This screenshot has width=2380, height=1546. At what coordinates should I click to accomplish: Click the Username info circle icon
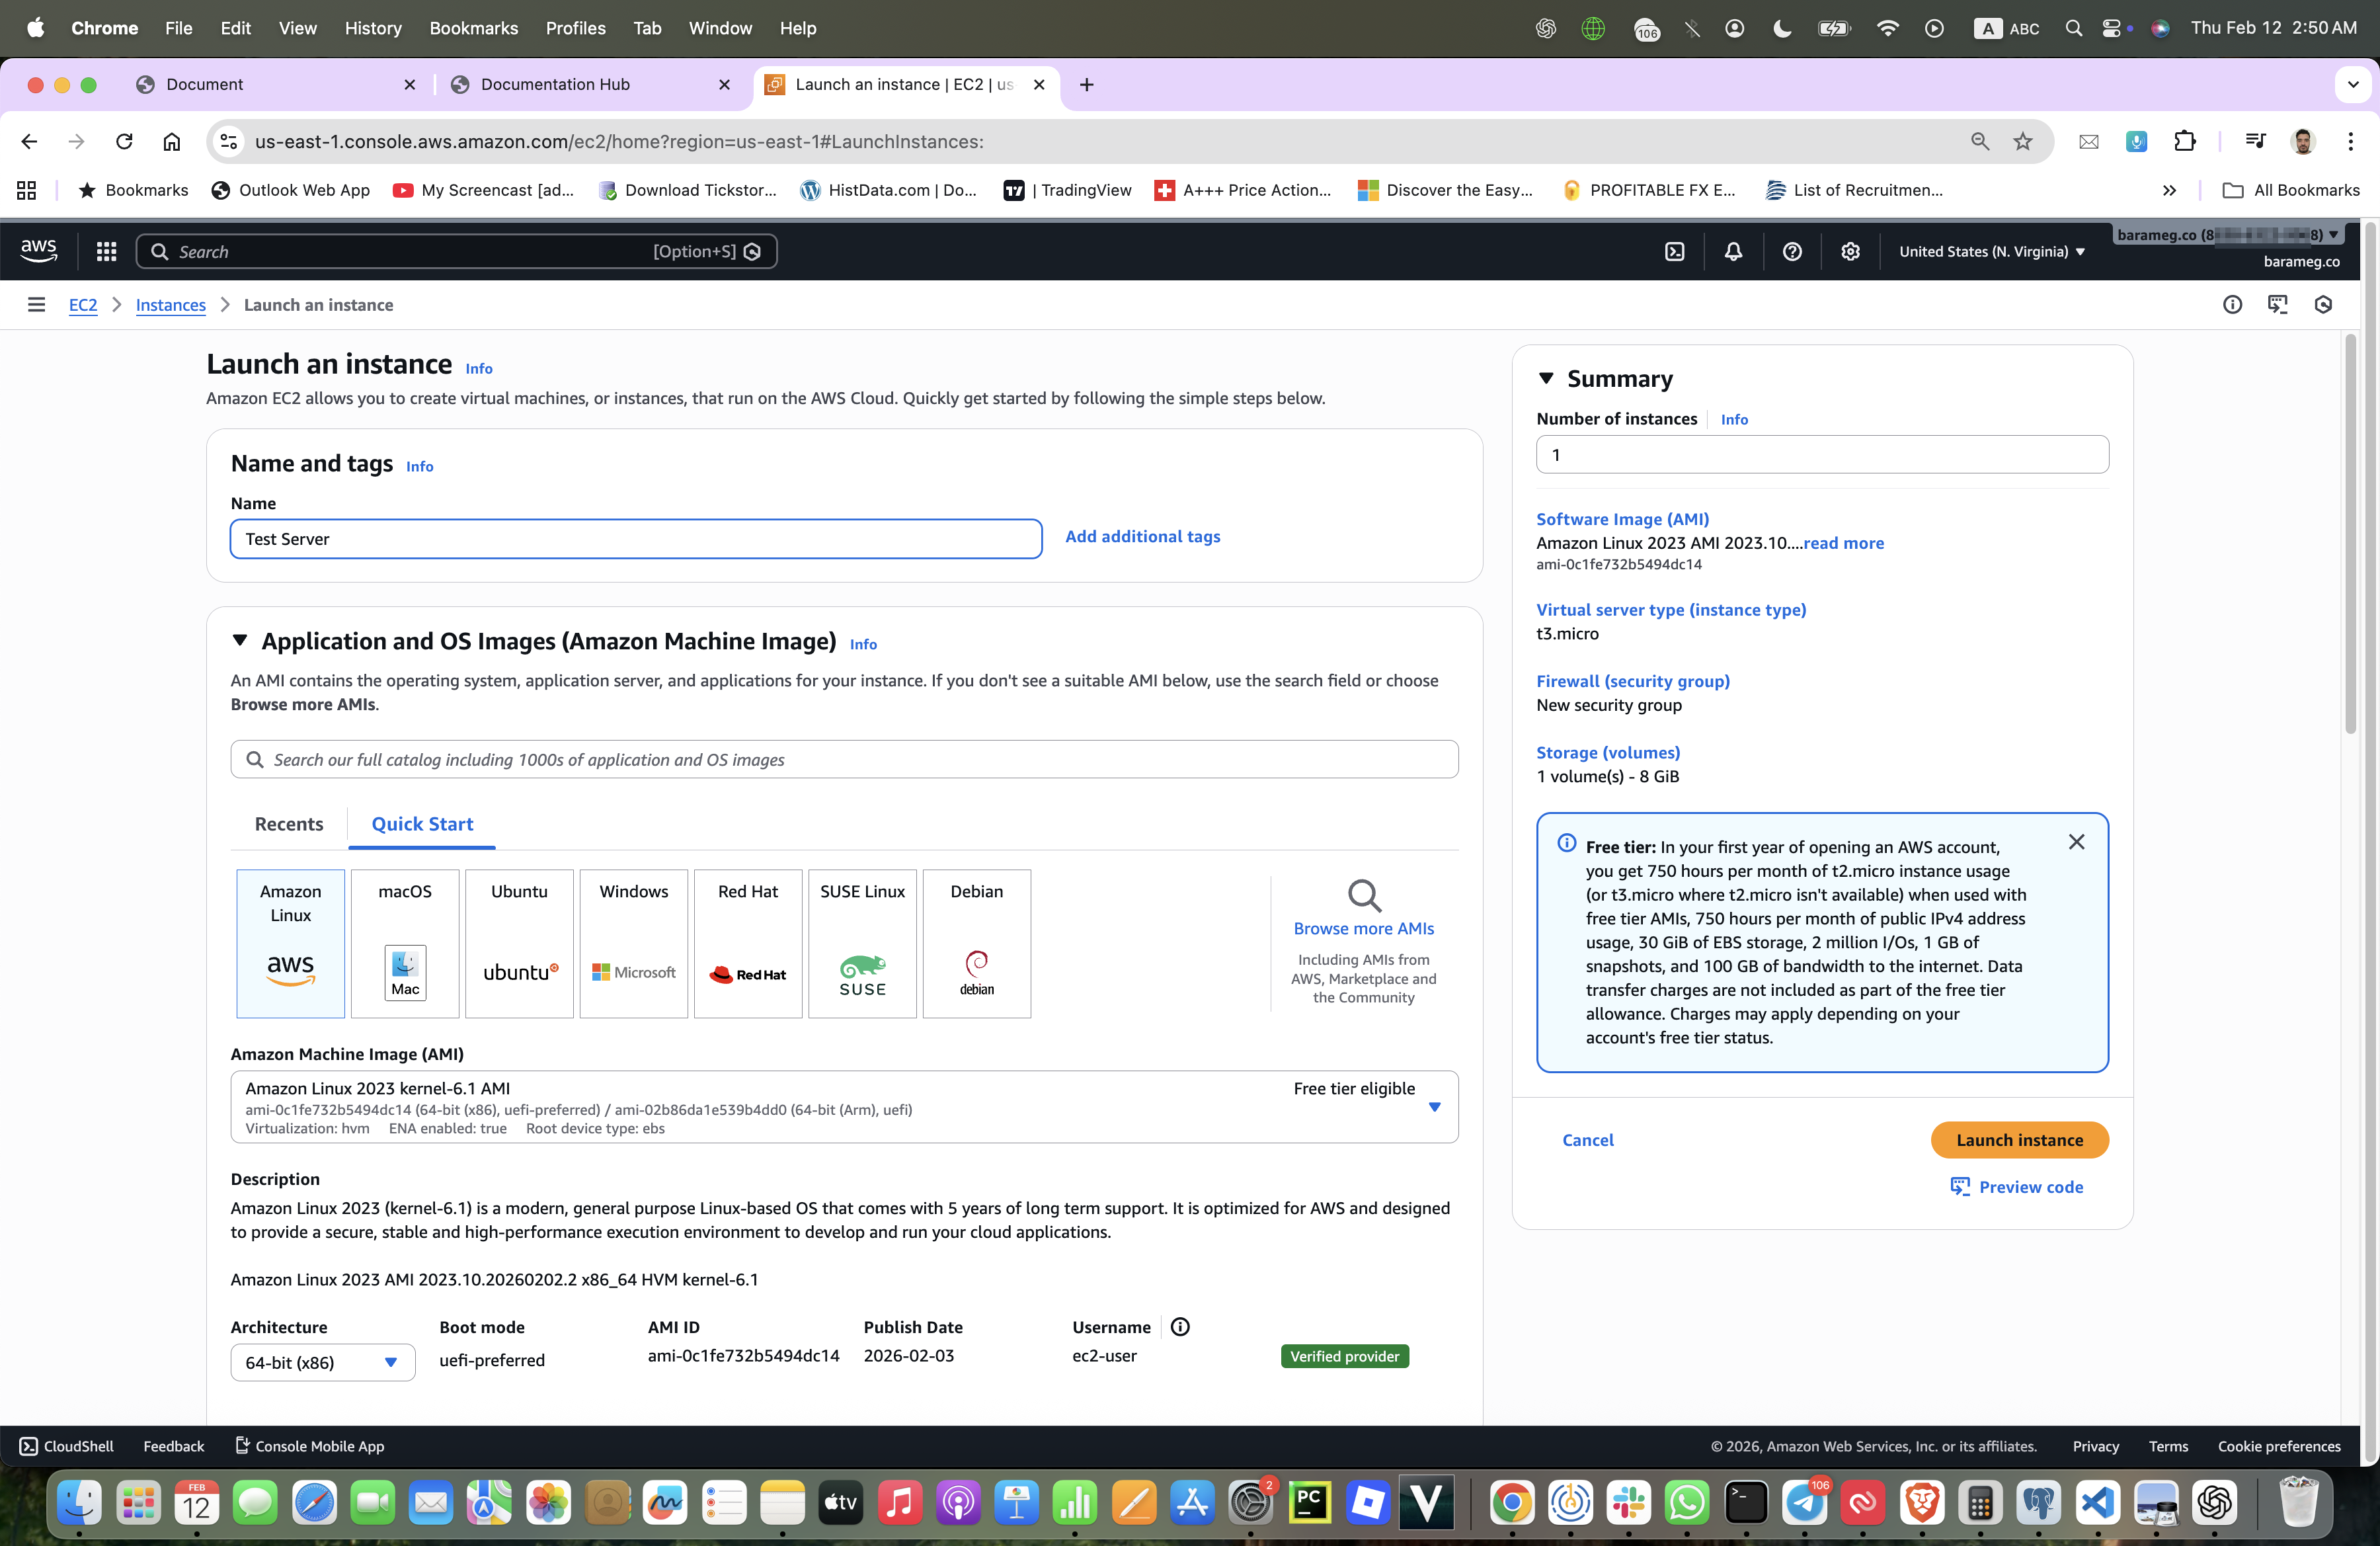(1180, 1327)
